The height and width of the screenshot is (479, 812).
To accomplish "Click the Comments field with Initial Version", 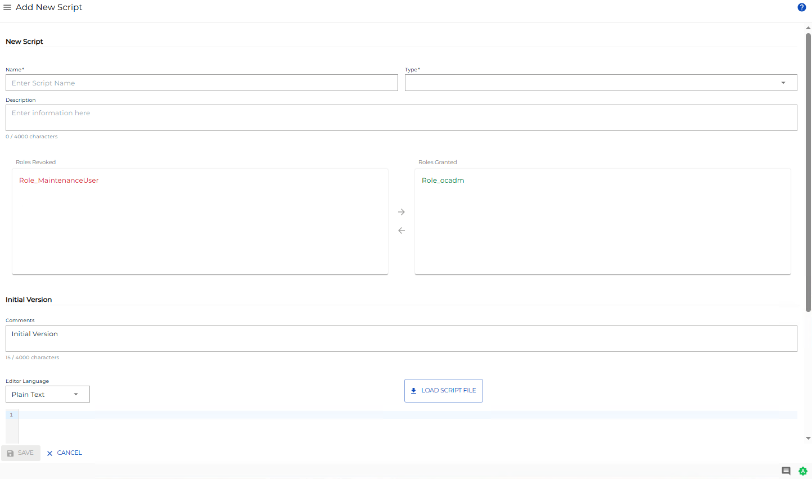I will pos(402,338).
